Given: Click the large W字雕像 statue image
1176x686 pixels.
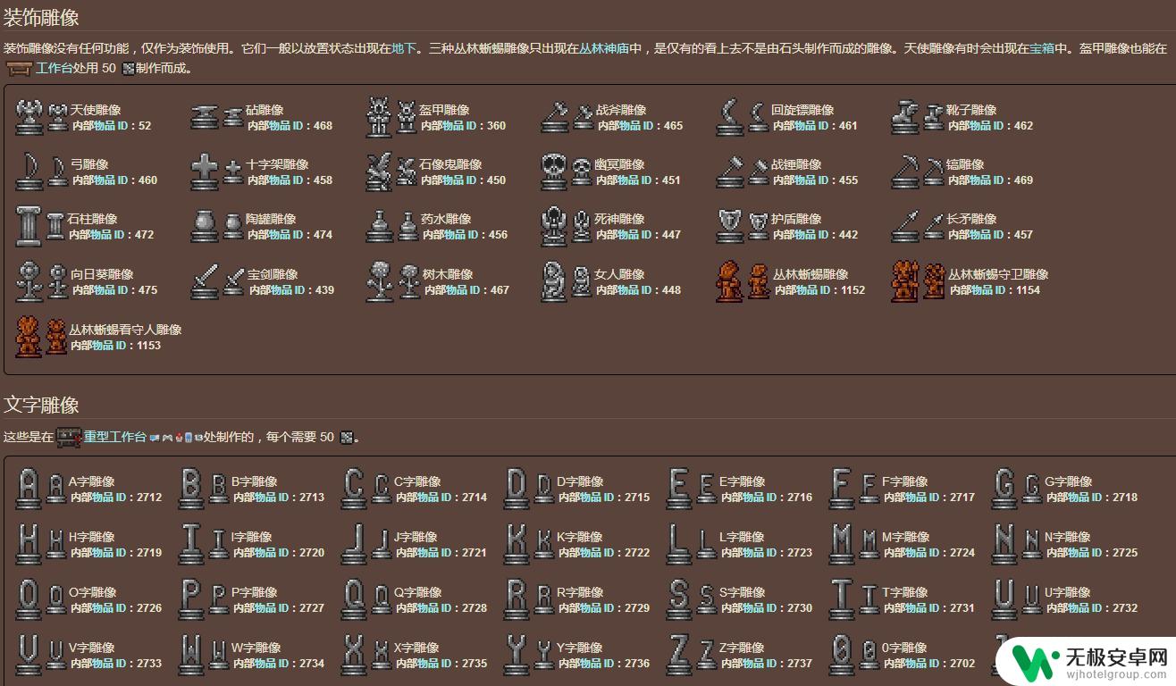Looking at the screenshot, I should tap(191, 655).
